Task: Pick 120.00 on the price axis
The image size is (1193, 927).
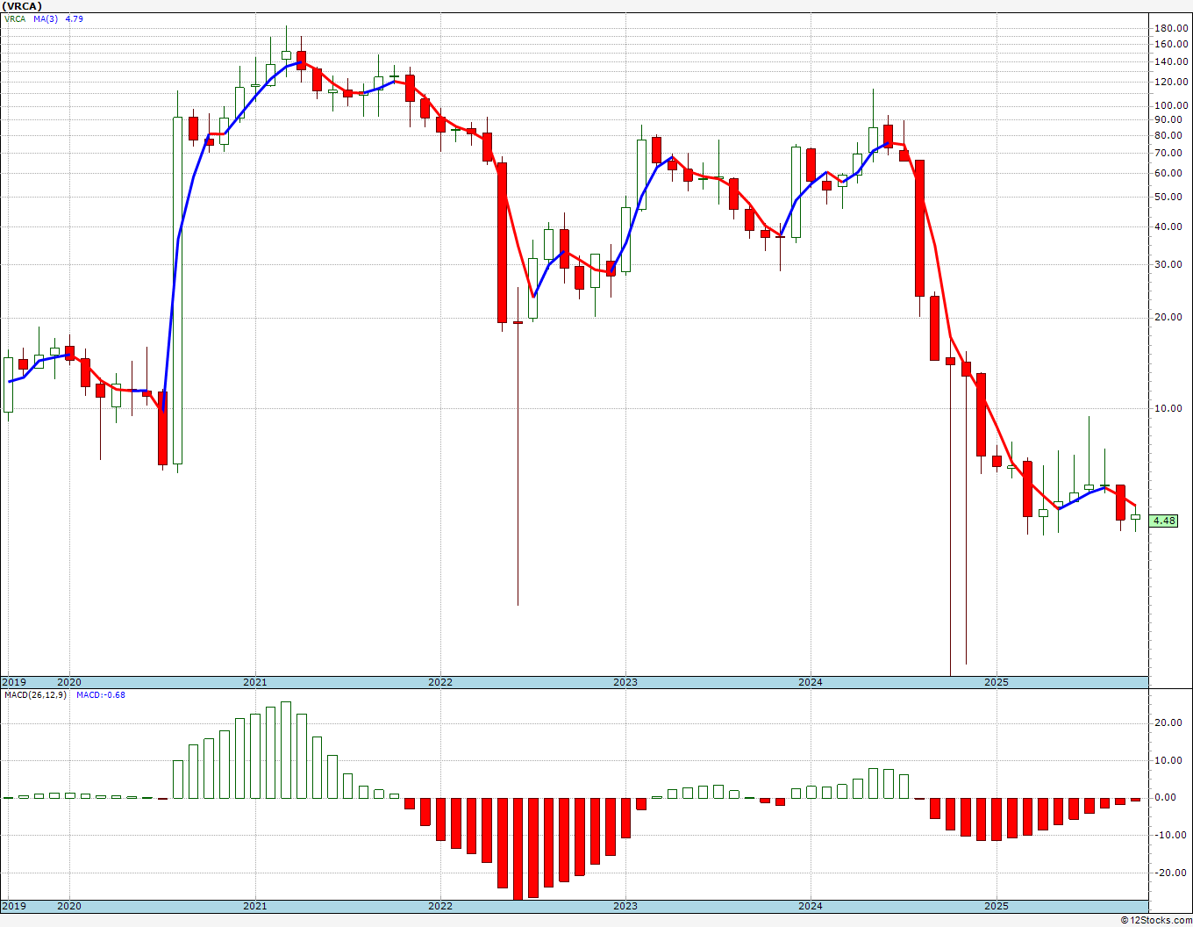Action: click(x=1171, y=82)
